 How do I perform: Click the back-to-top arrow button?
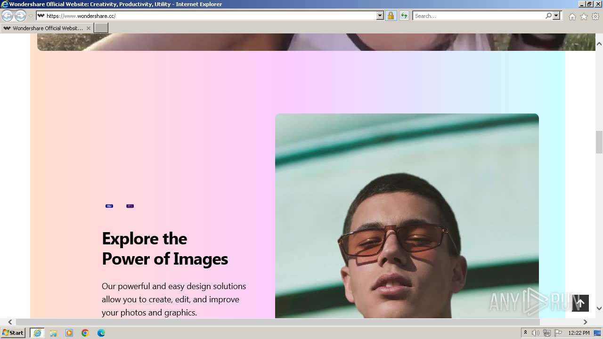580,303
